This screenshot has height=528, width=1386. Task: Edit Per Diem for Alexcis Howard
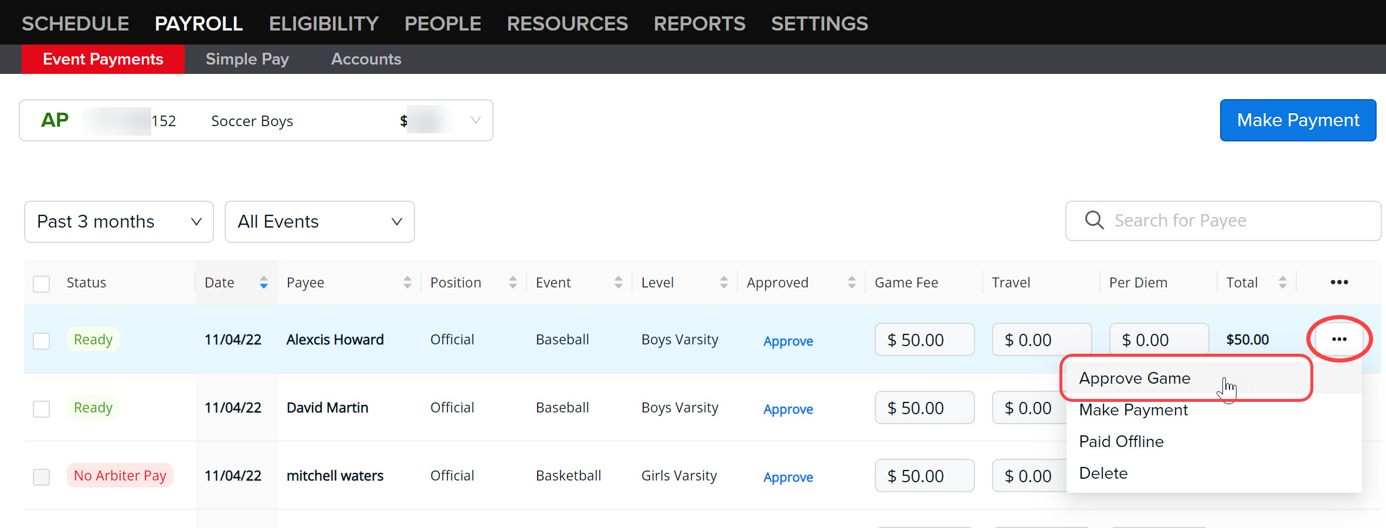coord(1159,340)
